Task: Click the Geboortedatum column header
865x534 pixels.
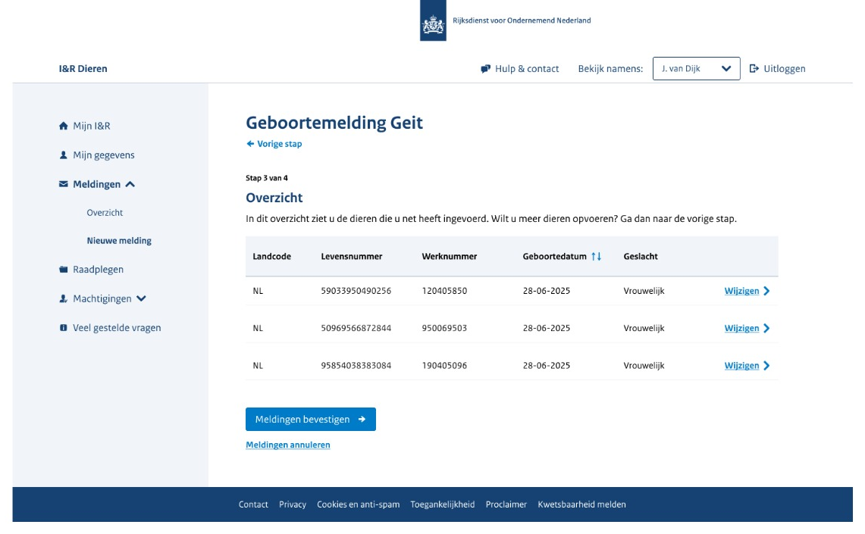Action: click(x=554, y=256)
